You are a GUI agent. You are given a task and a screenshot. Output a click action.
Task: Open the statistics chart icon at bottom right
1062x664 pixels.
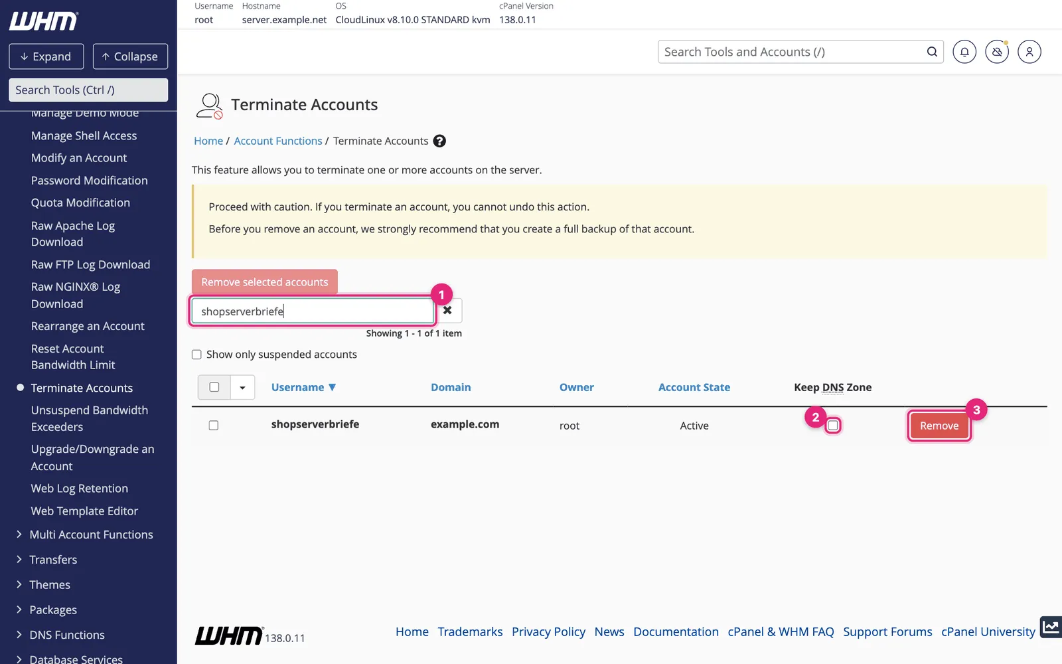pos(1051,626)
